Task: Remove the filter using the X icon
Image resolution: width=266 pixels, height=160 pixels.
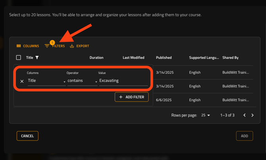Action: point(22,81)
